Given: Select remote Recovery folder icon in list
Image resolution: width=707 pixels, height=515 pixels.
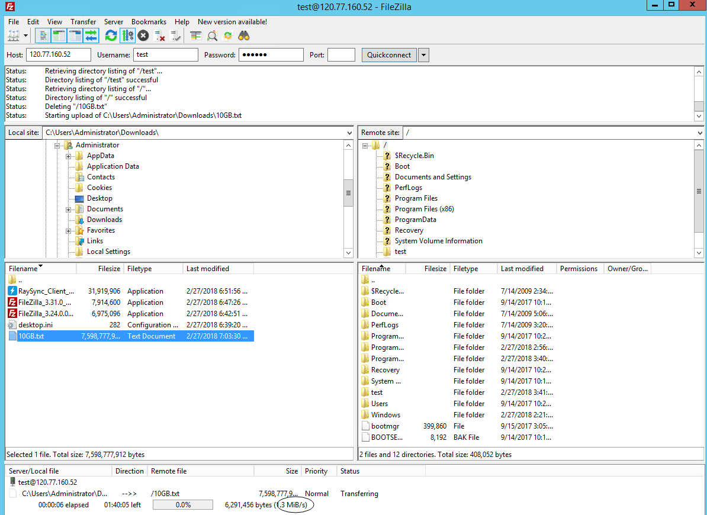Looking at the screenshot, I should [365, 369].
